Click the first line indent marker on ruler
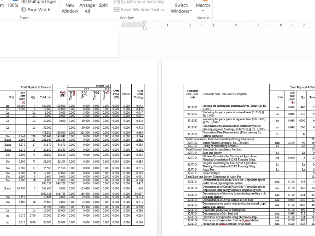This screenshot has height=236, width=315. [x=145, y=23]
